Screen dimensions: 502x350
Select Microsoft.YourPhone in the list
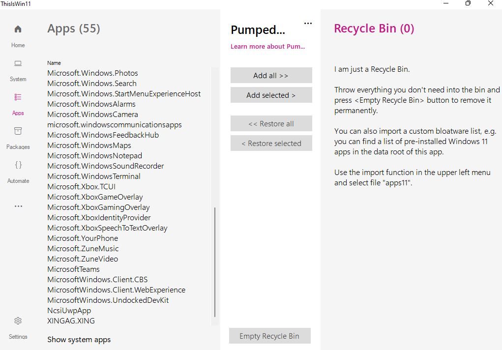pos(83,238)
